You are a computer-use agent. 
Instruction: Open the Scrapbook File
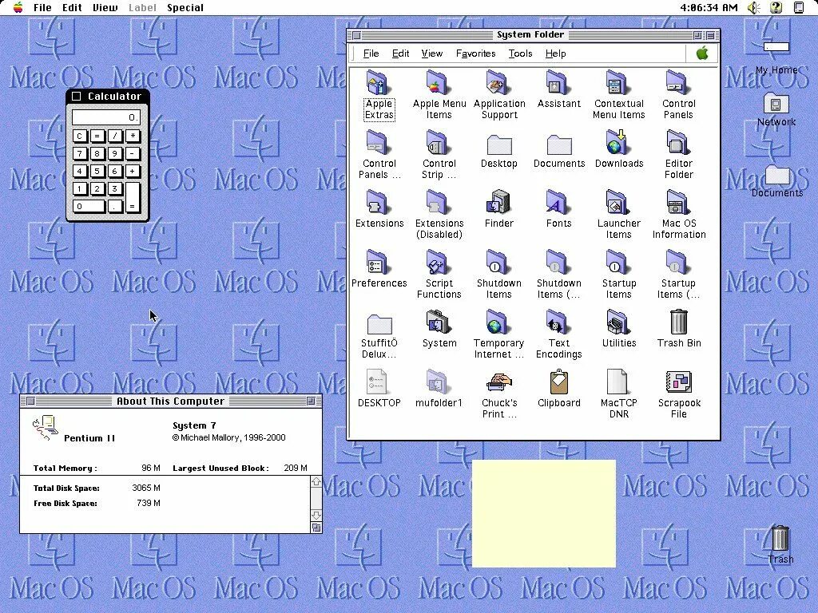point(678,382)
